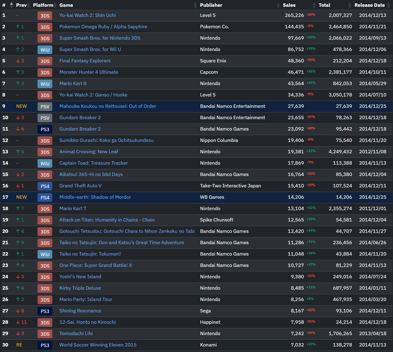
Task: Click the sort arrows beside the Sales header
Action: 314,5
